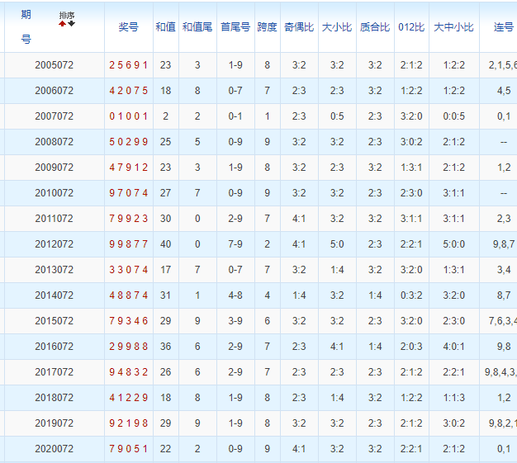Click prize number 9 9 8 7 7
Screen dimensions: 517x463
pos(128,244)
